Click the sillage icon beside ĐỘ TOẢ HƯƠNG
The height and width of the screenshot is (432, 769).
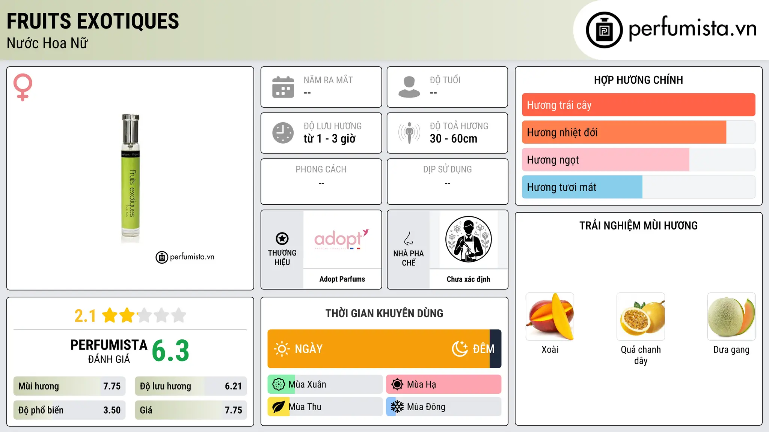pos(409,133)
